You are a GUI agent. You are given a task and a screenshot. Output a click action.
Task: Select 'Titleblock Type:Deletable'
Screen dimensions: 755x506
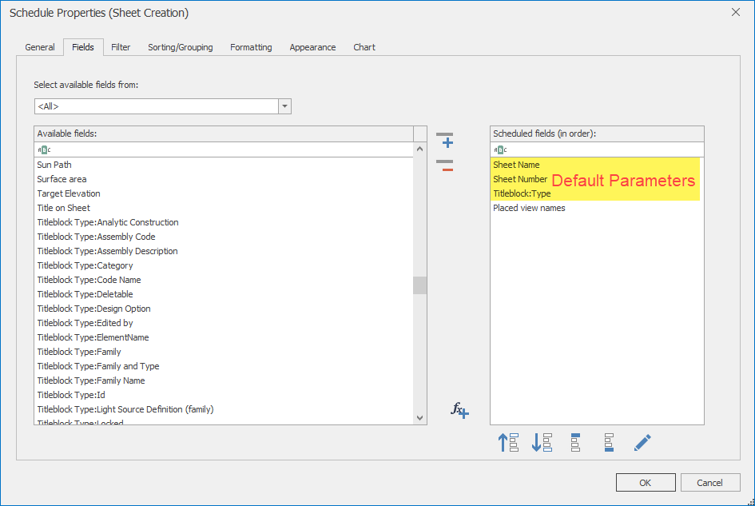point(224,294)
